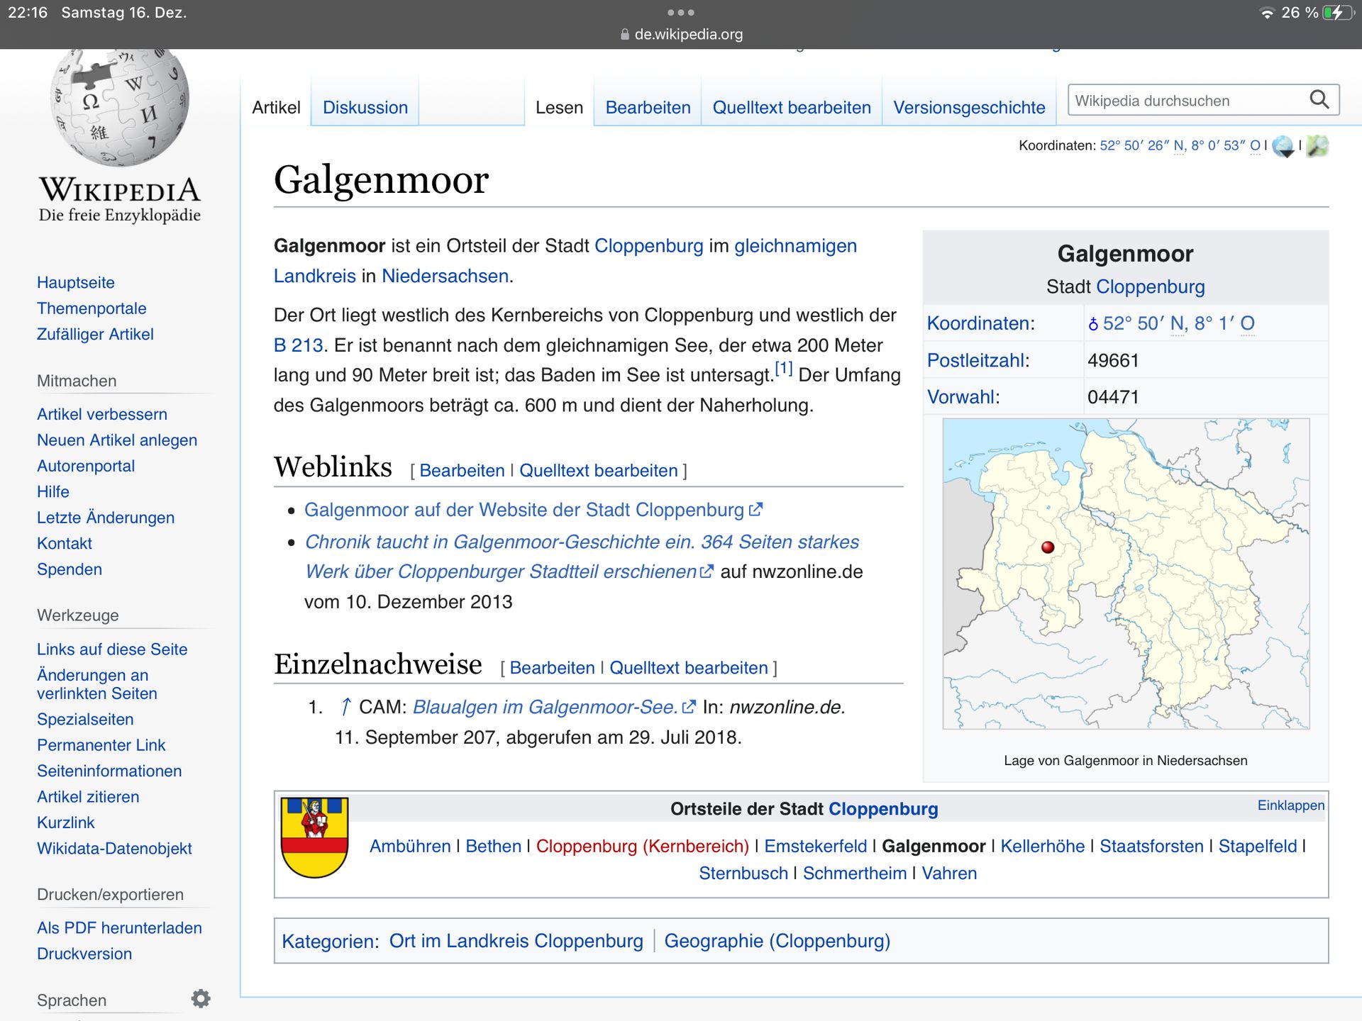The width and height of the screenshot is (1362, 1021).
Task: Collapse the Ortsteile box via Einklappen
Action: click(x=1290, y=805)
